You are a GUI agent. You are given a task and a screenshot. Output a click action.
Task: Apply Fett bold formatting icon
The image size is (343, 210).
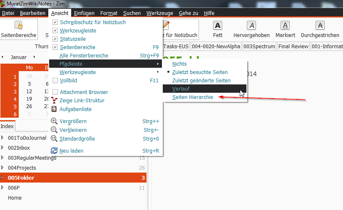218,25
